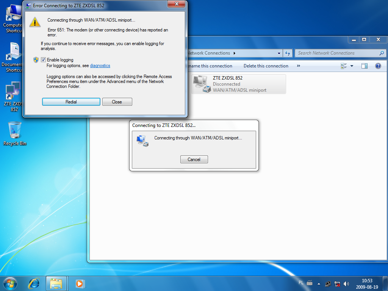The height and width of the screenshot is (291, 388).
Task: Open the Help question mark icon
Action: 378,66
